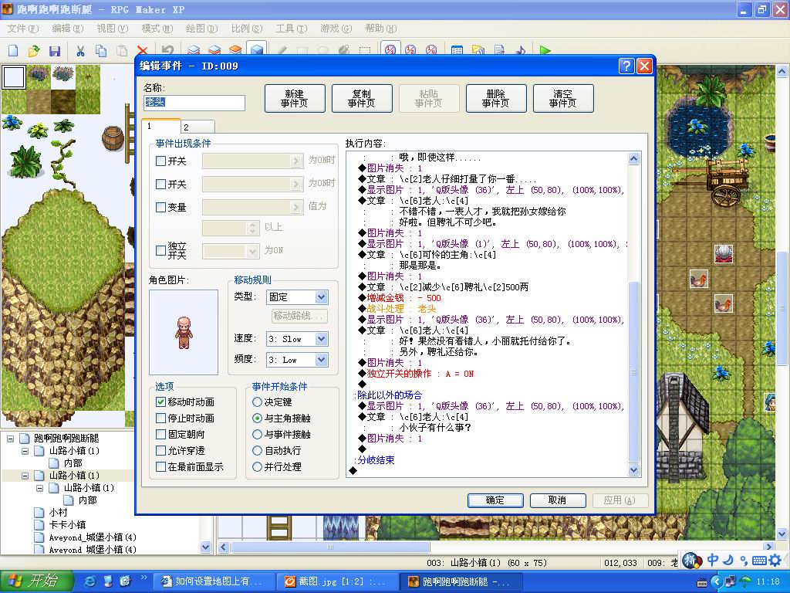
Task: Select the 决定键 trigger radio button
Action: (257, 402)
